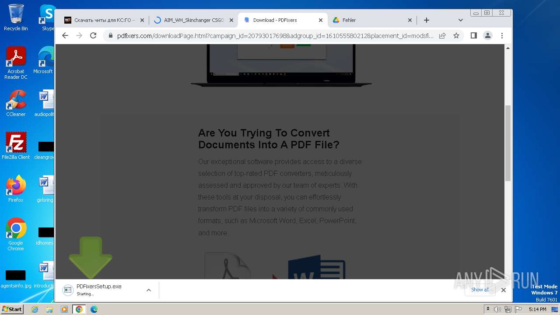
Task: Select the Download - PDFixers tab
Action: (282, 20)
